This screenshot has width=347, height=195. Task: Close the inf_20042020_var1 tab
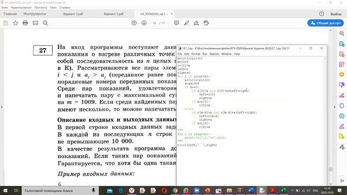171,14
